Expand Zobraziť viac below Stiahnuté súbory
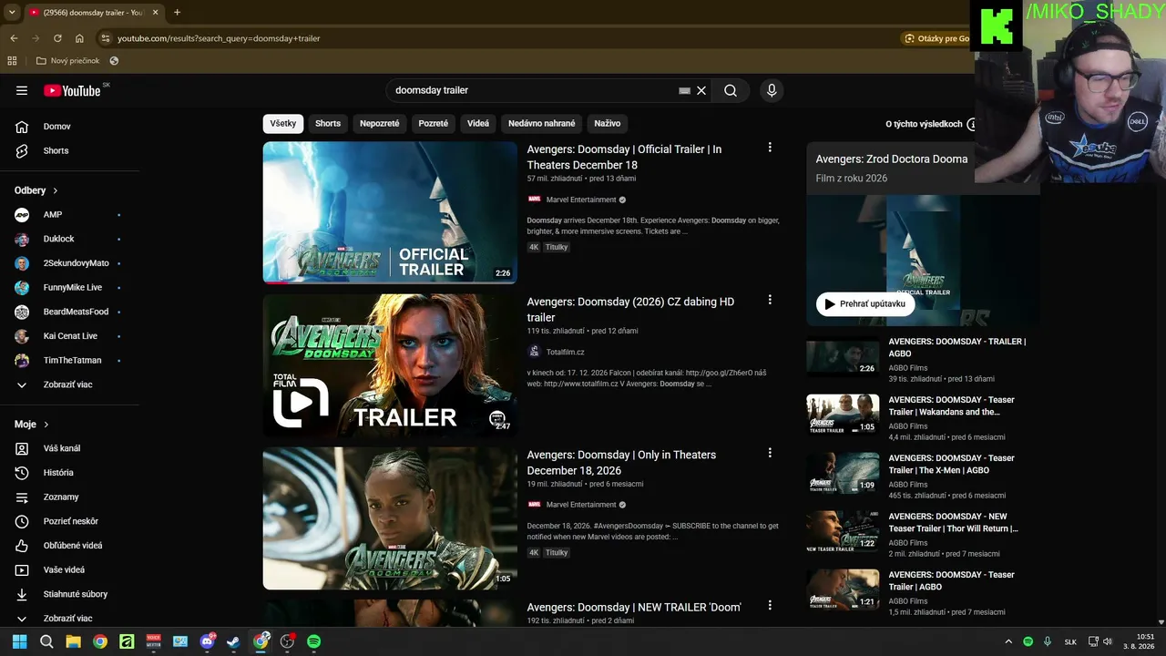Screen dimensions: 1166x656 click(69, 619)
